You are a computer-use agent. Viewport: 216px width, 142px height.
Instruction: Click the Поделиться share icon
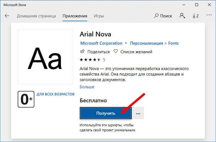tap(82, 51)
